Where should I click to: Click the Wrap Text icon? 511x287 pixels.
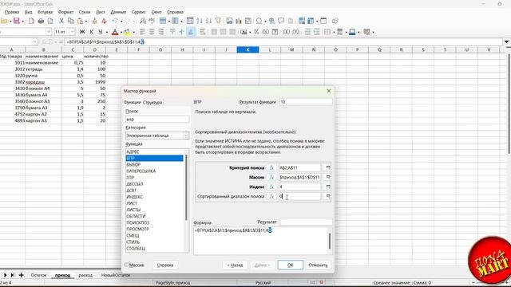pyautogui.click(x=202, y=32)
